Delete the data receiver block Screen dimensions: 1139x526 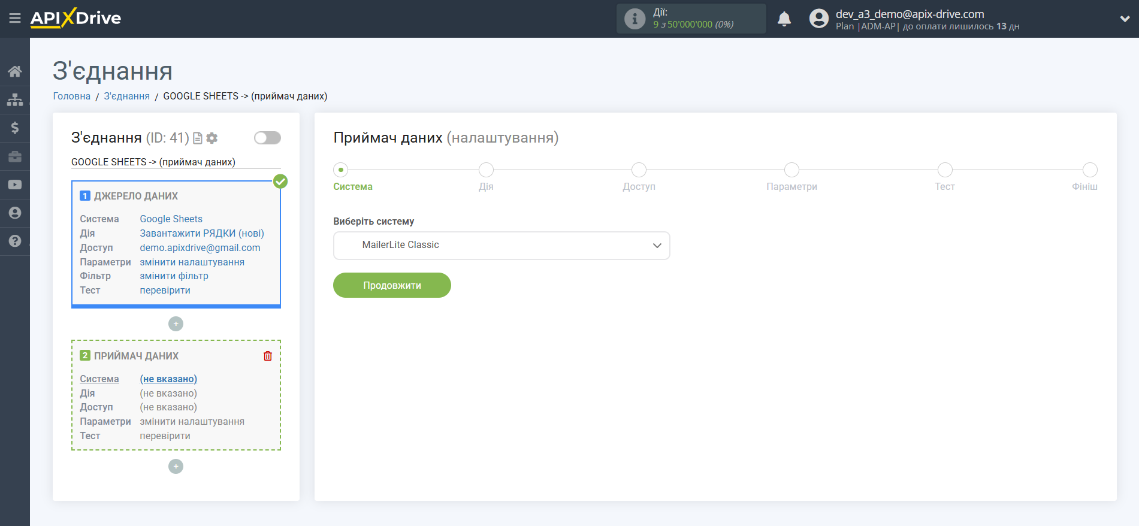(x=268, y=356)
